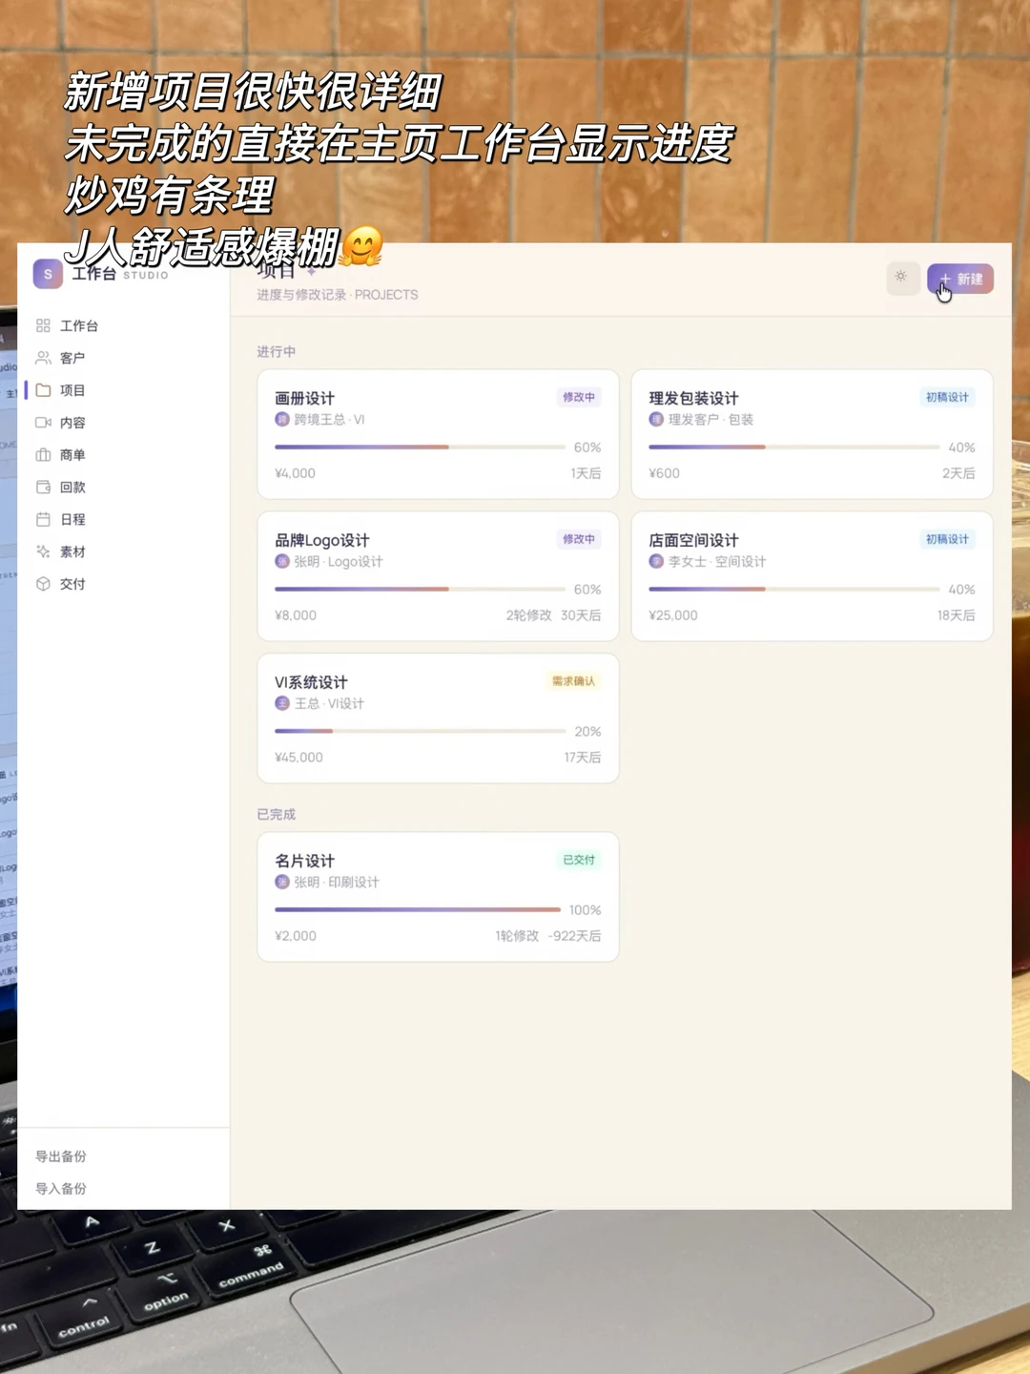Open the 素材 sparkle icon in sidebar

[x=43, y=552]
